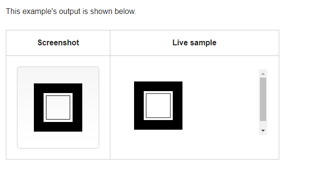This screenshot has width=317, height=175.
Task: Click the Live sample scrollbar down arrow
Action: tap(263, 131)
